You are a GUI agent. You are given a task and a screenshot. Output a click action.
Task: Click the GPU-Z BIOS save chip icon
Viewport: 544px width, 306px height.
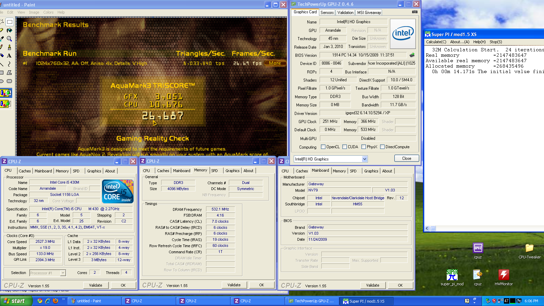[412, 55]
